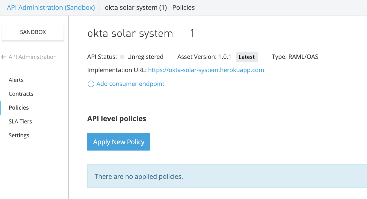Go back to API Administration in sidebar

tap(33, 57)
